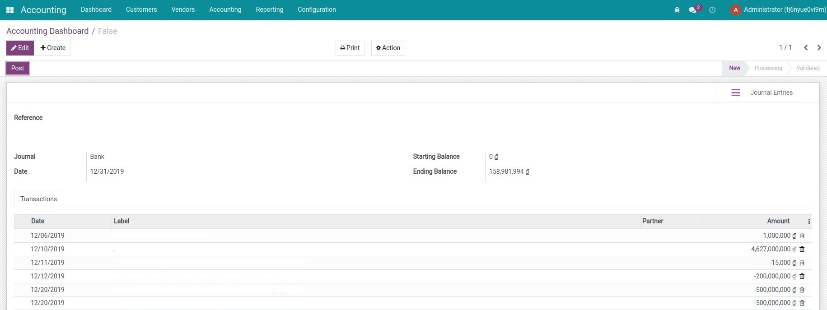Expand the Action dropdown
Image resolution: width=827 pixels, height=310 pixels.
tap(388, 48)
